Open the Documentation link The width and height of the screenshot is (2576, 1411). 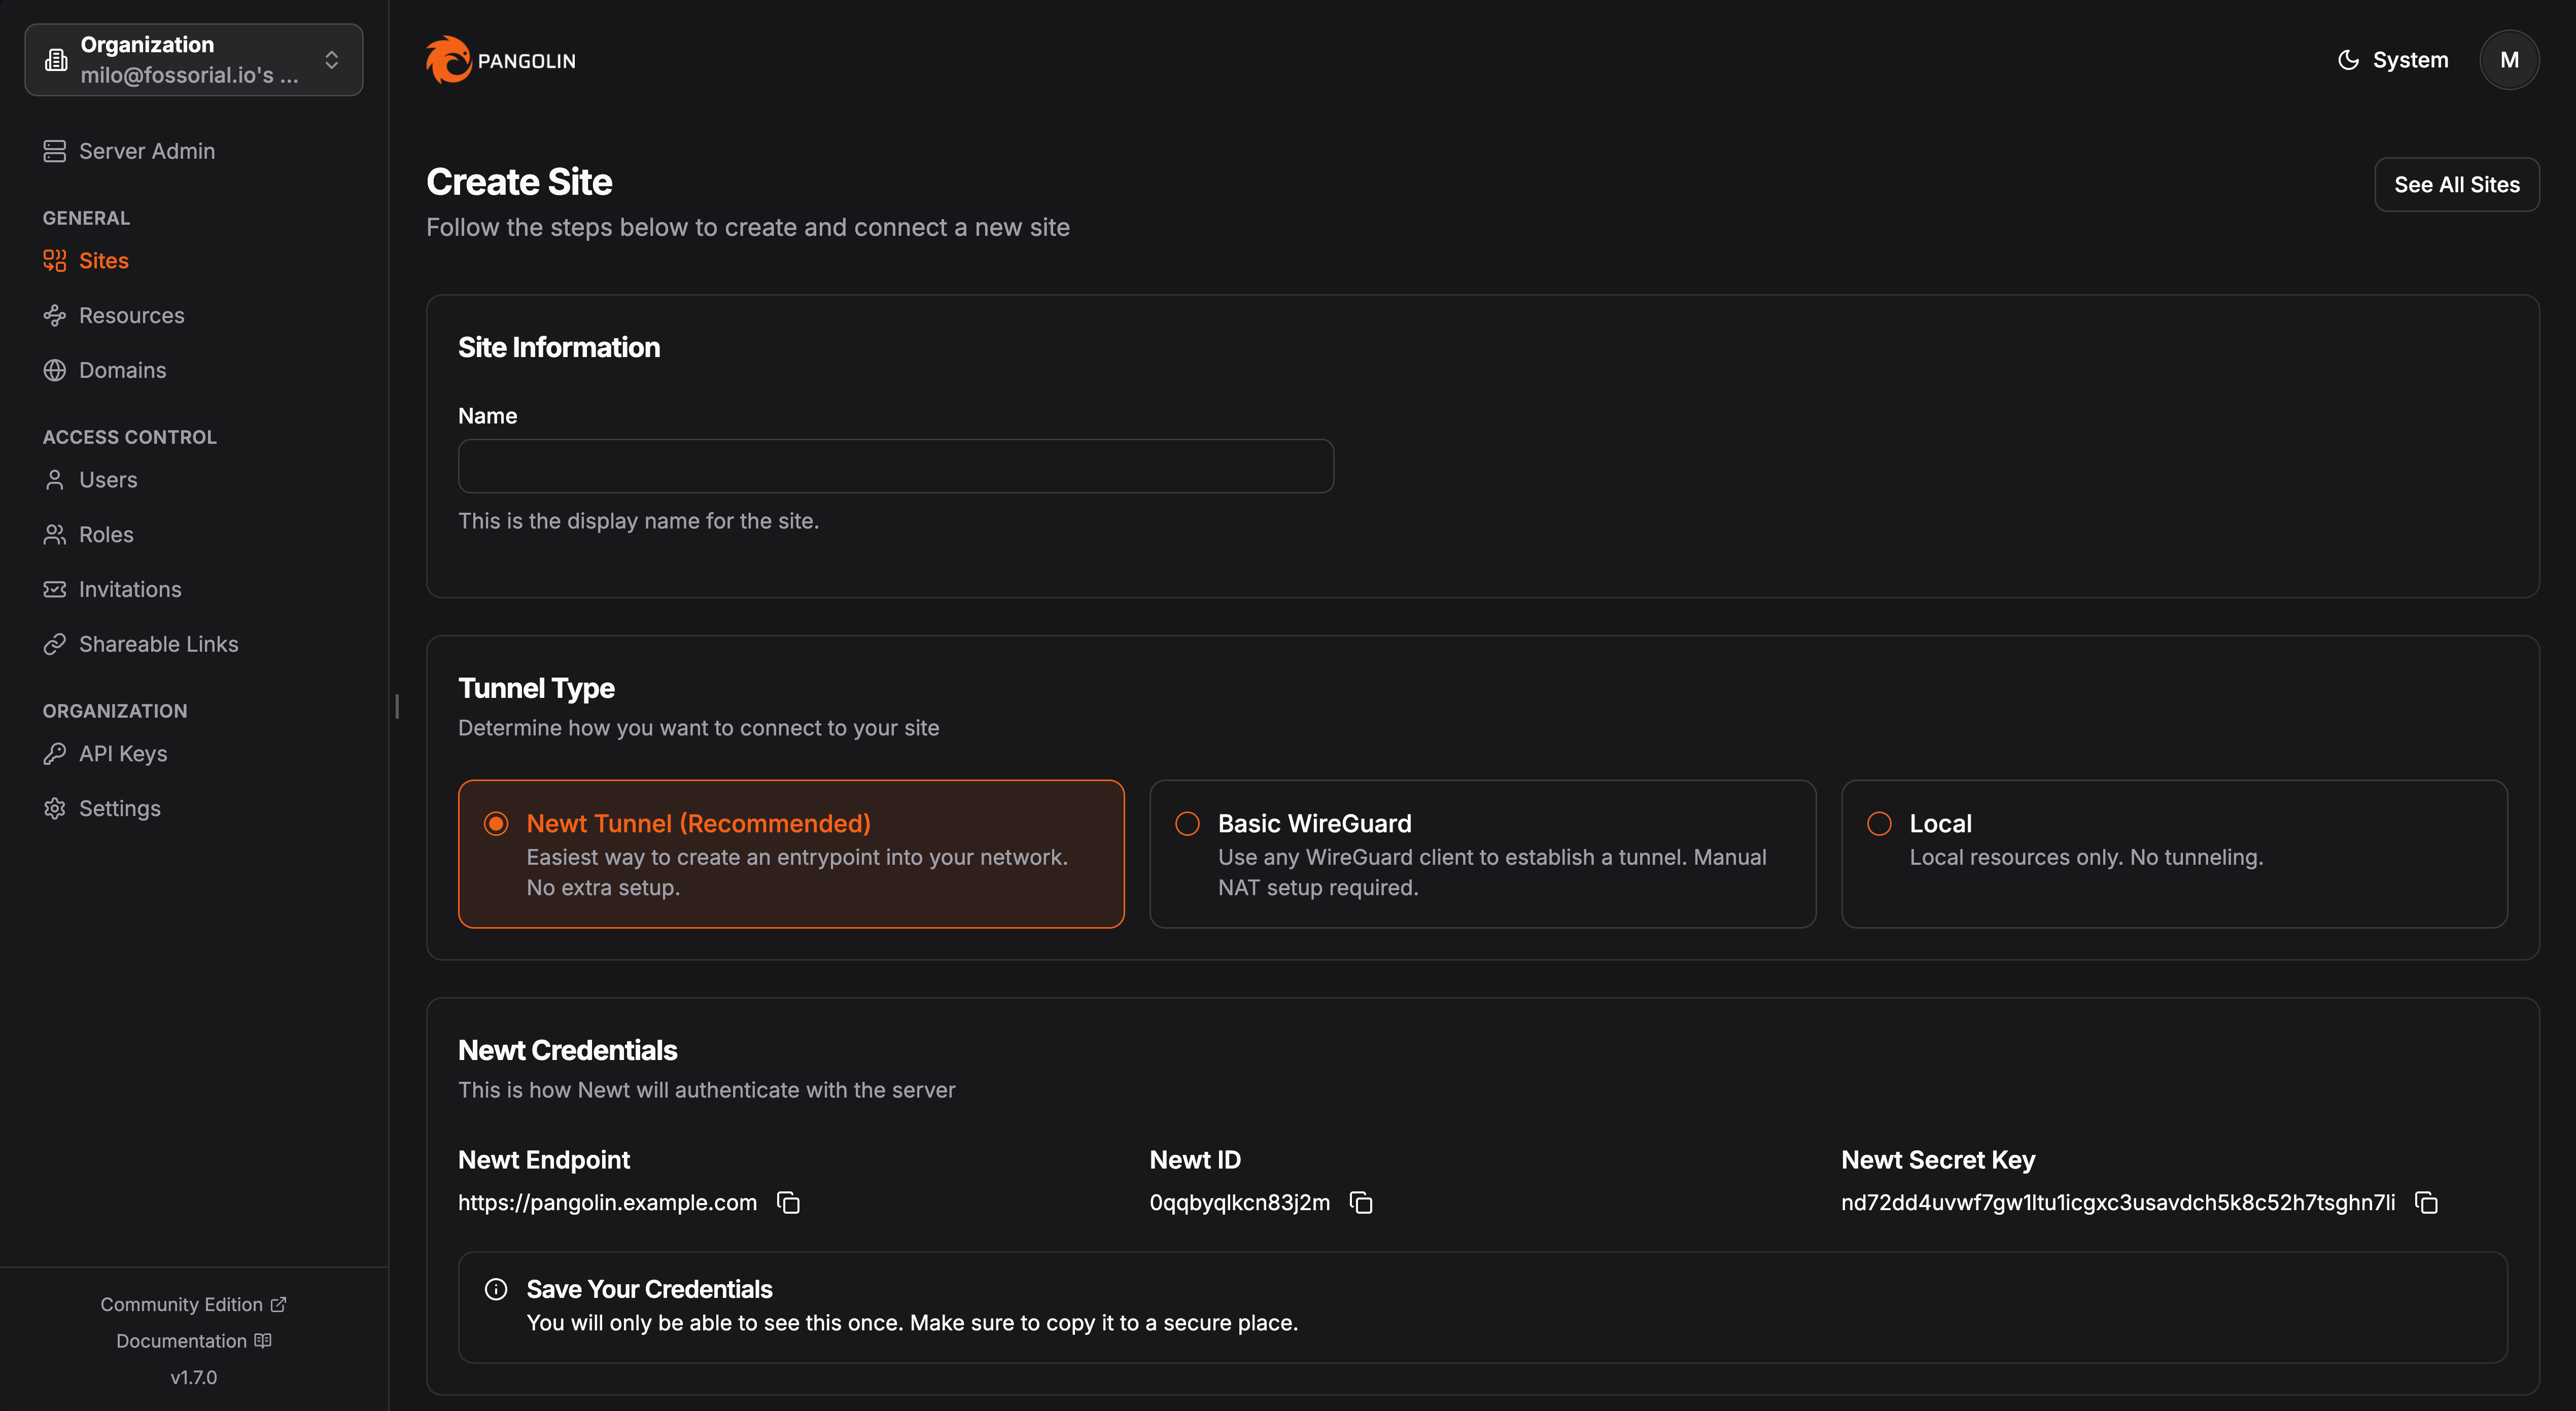click(x=193, y=1340)
